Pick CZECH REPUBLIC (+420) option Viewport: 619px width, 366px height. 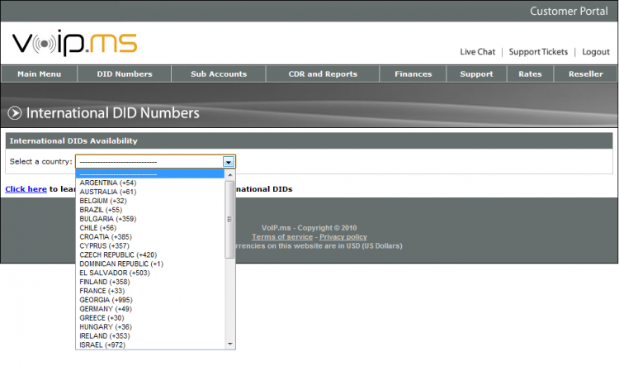[150, 254]
